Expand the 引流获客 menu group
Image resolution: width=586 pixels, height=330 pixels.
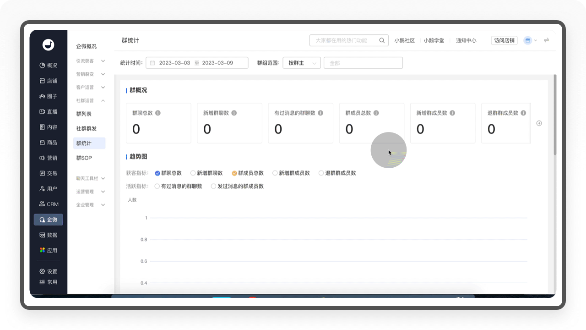(91, 61)
